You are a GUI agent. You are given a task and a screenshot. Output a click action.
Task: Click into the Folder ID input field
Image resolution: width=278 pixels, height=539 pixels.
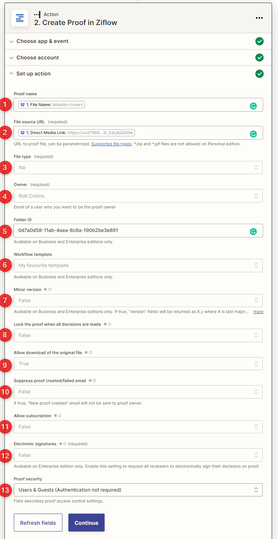(x=127, y=230)
